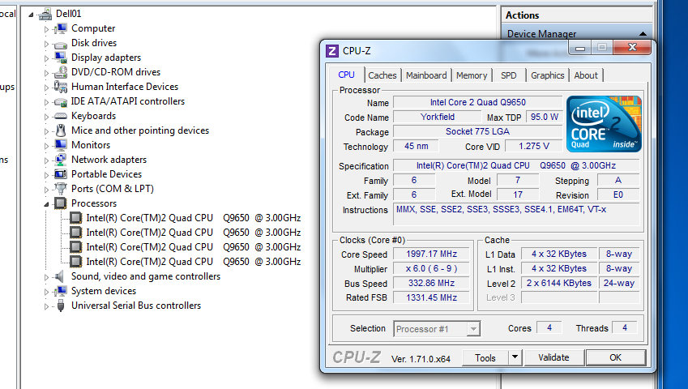Click the Actions pane header
The width and height of the screenshot is (688, 389).
click(576, 15)
